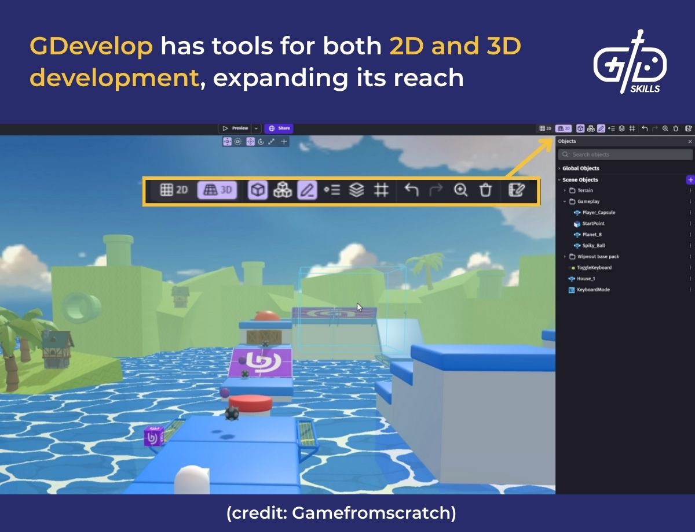Viewport: 695px width, 532px height.
Task: Click the trash icon to delete selection
Action: [x=485, y=190]
